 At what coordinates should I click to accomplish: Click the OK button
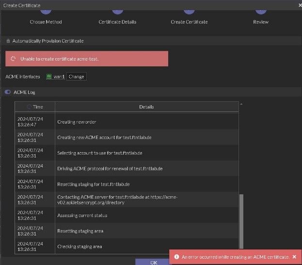pyautogui.click(x=154, y=262)
